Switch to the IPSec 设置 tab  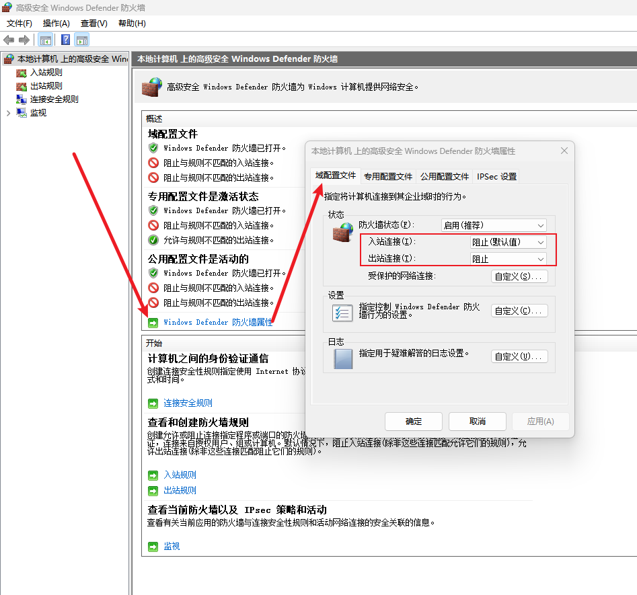point(496,176)
